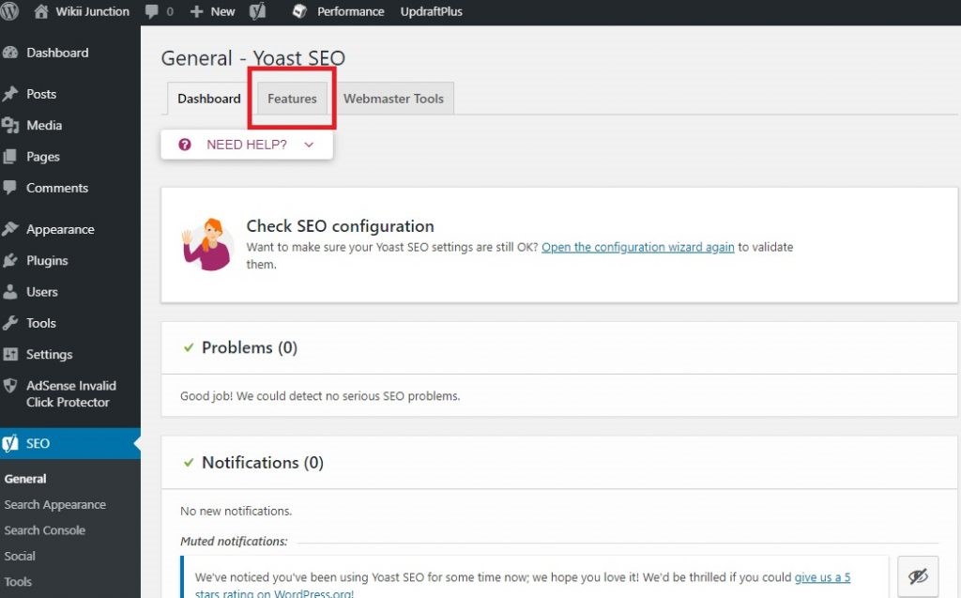Open the Posts menu label
The height and width of the screenshot is (598, 961).
[x=41, y=94]
